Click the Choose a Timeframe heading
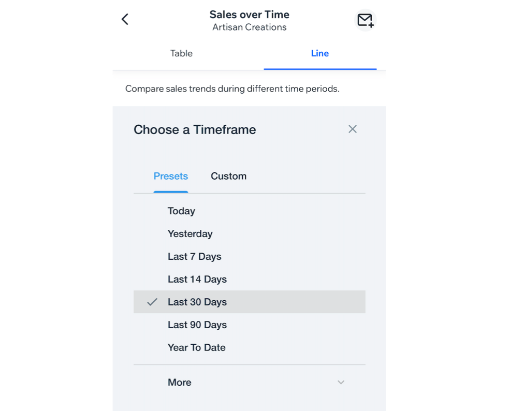 pyautogui.click(x=195, y=129)
